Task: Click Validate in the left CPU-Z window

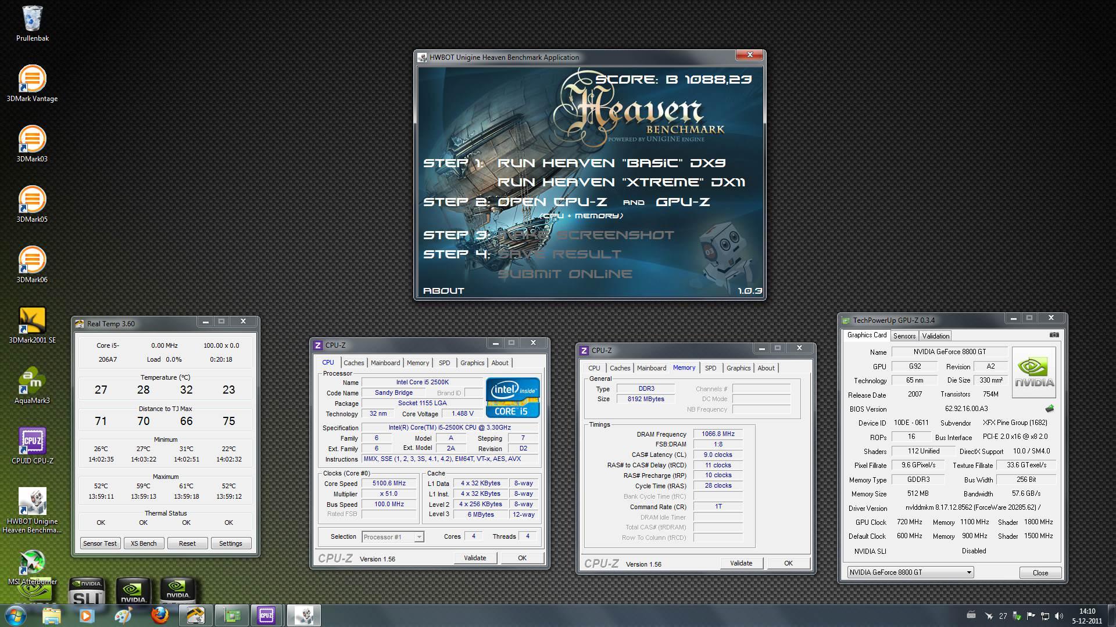Action: point(475,558)
